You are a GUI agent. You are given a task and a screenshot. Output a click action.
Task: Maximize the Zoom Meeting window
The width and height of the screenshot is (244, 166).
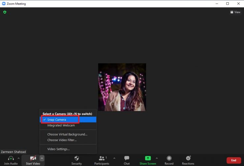coord(228,4)
